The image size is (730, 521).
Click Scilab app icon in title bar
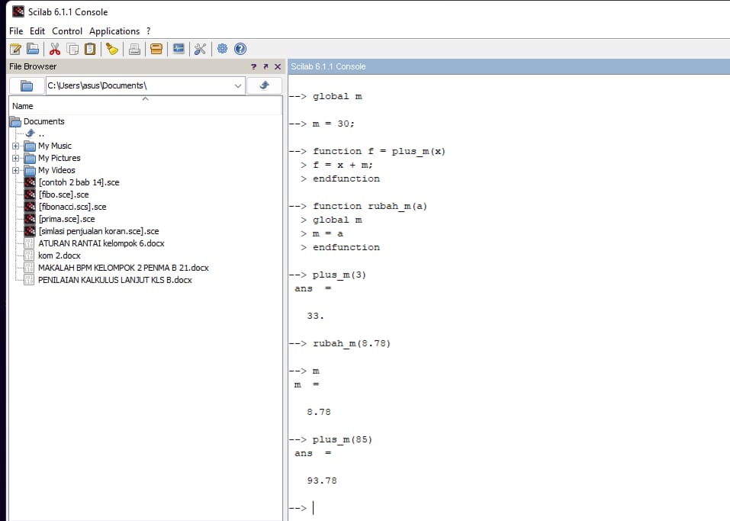coord(18,11)
